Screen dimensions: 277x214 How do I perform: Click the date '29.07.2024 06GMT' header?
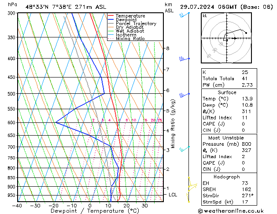(x=209, y=7)
